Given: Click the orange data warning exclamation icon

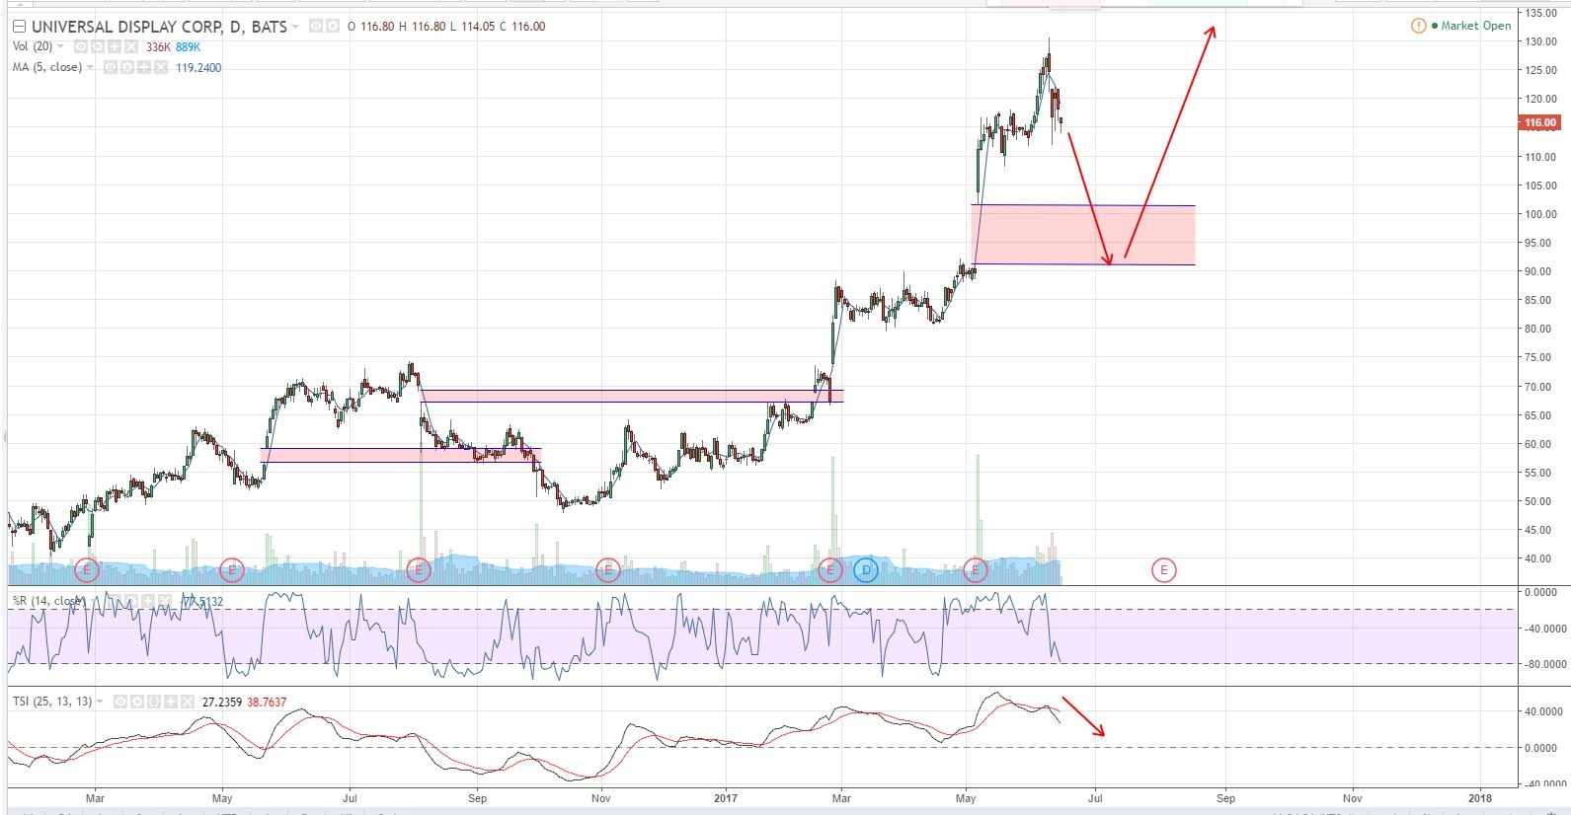Looking at the screenshot, I should 1418,26.
